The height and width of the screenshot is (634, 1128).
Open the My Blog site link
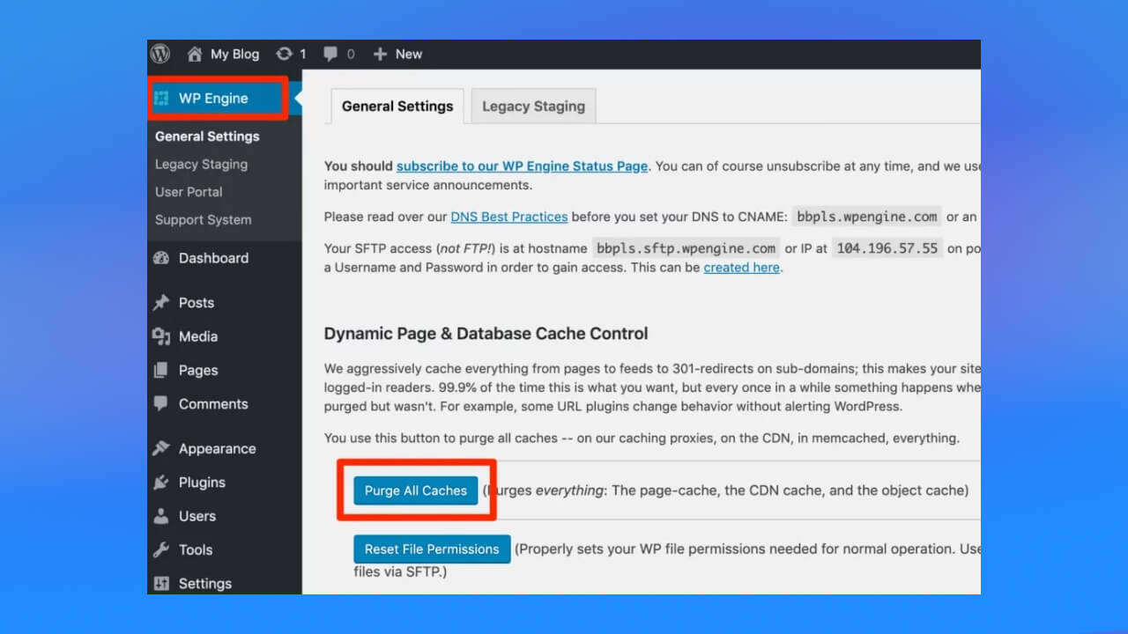point(234,54)
